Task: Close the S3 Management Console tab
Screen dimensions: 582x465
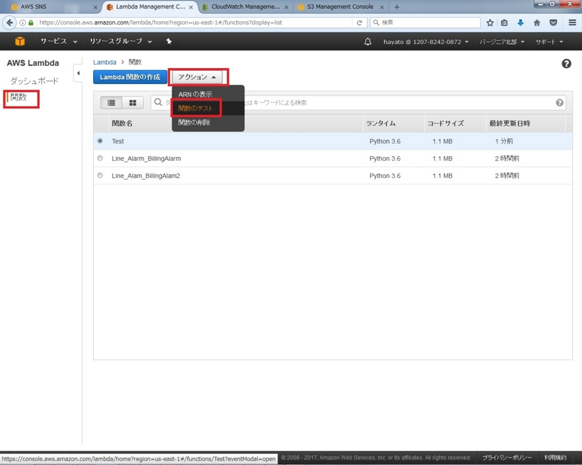Action: coord(381,7)
